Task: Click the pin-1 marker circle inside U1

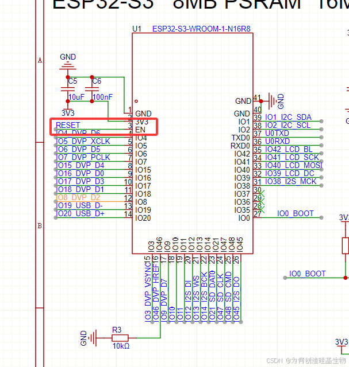Action: [136, 101]
